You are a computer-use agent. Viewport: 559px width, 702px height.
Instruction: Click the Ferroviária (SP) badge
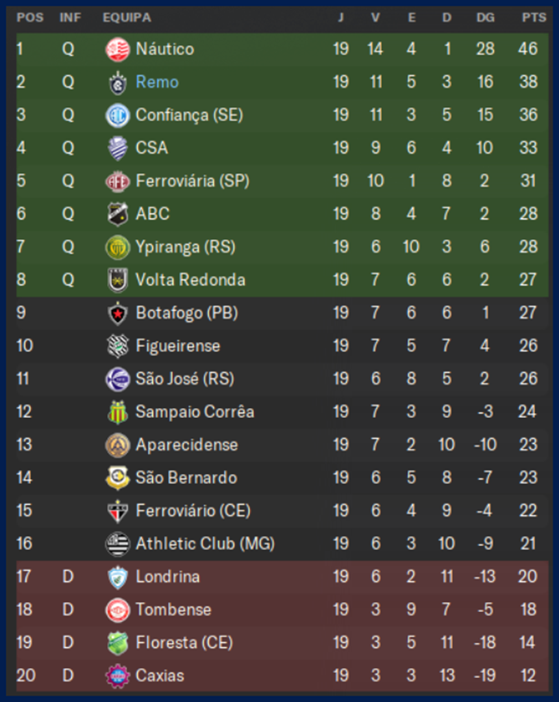tap(118, 181)
